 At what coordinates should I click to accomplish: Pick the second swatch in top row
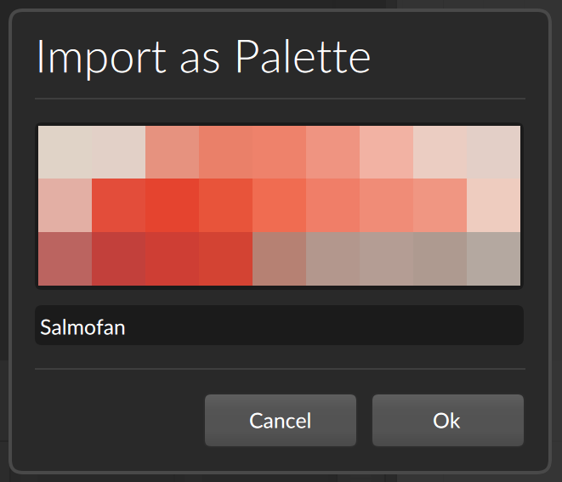click(x=118, y=152)
